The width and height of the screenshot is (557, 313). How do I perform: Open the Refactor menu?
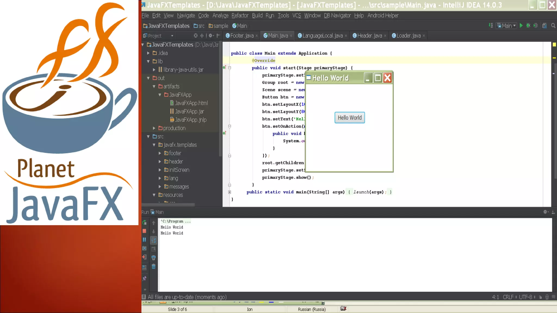click(240, 15)
